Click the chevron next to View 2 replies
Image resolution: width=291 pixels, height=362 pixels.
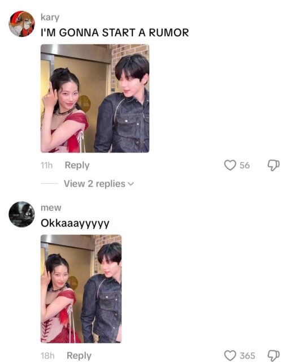pyautogui.click(x=131, y=184)
